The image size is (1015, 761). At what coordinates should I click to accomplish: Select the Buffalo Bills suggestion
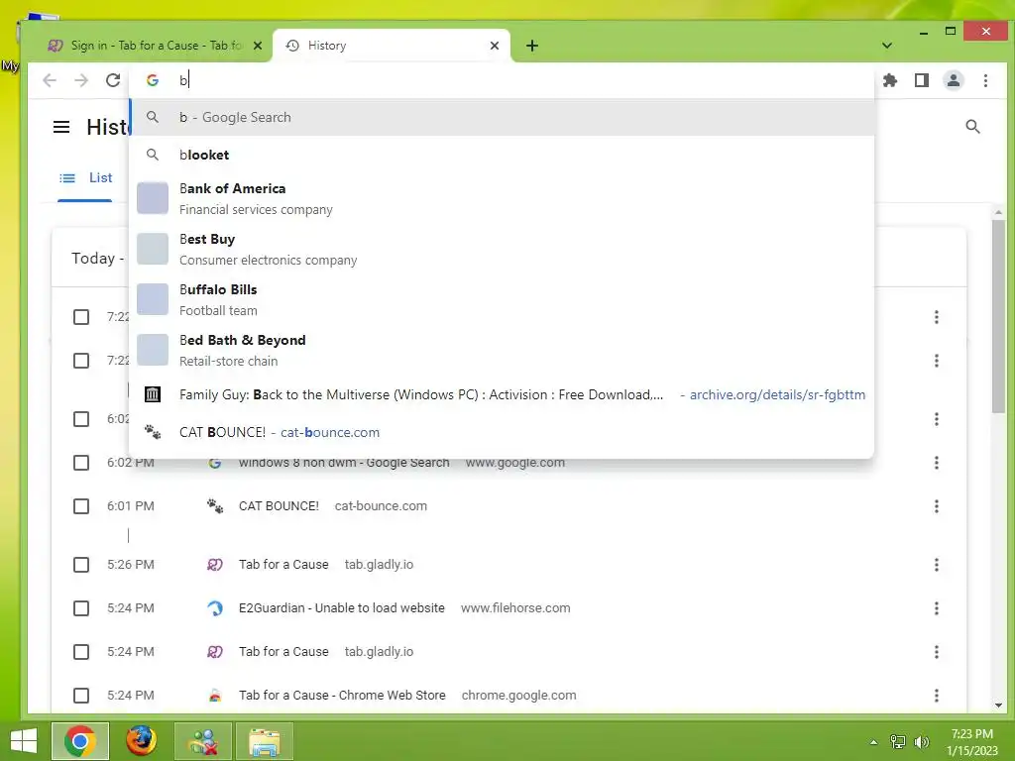[502, 299]
